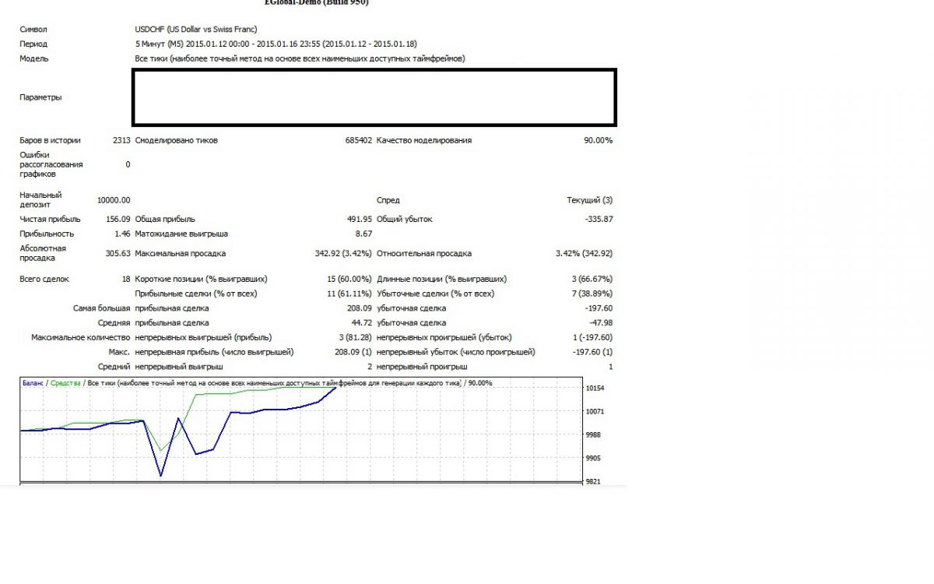Click the "Смоделировано тиков" label
Image resolution: width=934 pixels, height=584 pixels.
point(177,141)
